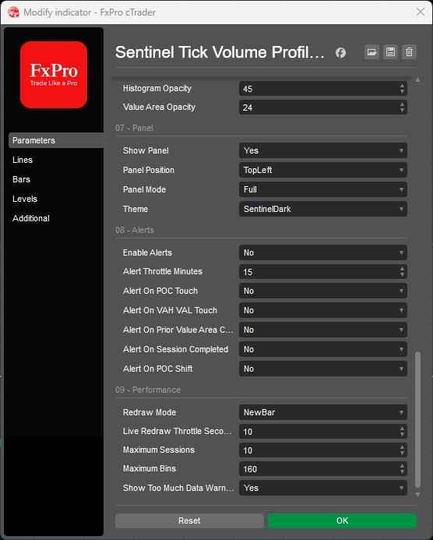Image resolution: width=433 pixels, height=540 pixels.
Task: Click the save parameters floppy icon
Action: click(x=390, y=52)
